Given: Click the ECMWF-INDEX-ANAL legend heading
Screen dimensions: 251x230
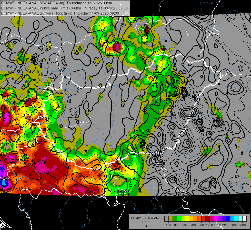Looking at the screenshot, I should (147, 218).
